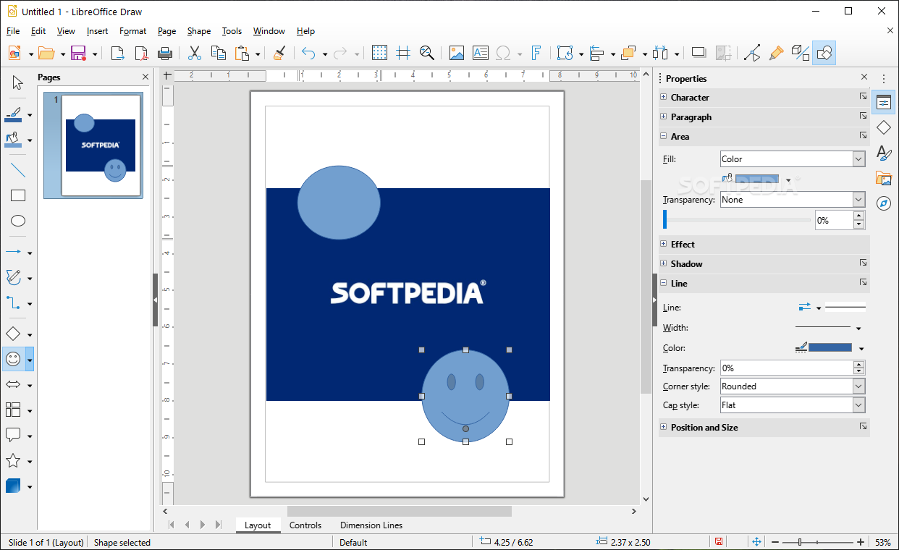899x550 pixels.
Task: Click Line Transparency input field
Action: coord(787,368)
